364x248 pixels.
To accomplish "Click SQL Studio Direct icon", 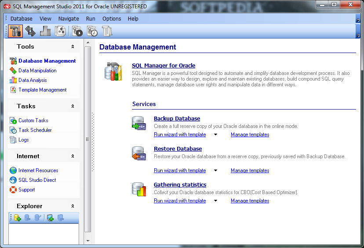I will pos(13,180).
